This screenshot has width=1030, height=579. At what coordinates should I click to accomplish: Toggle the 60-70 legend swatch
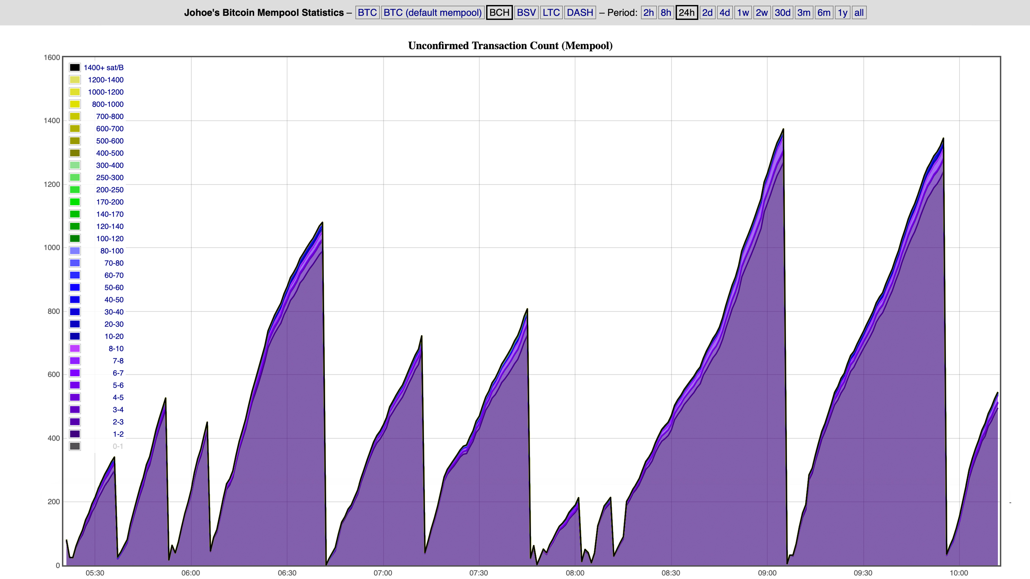tap(75, 275)
